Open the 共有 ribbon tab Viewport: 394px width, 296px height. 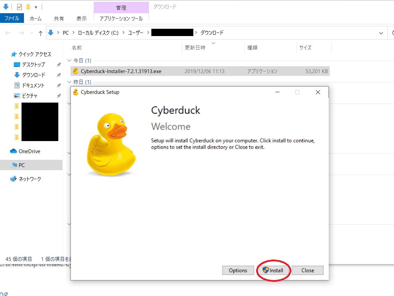click(59, 18)
